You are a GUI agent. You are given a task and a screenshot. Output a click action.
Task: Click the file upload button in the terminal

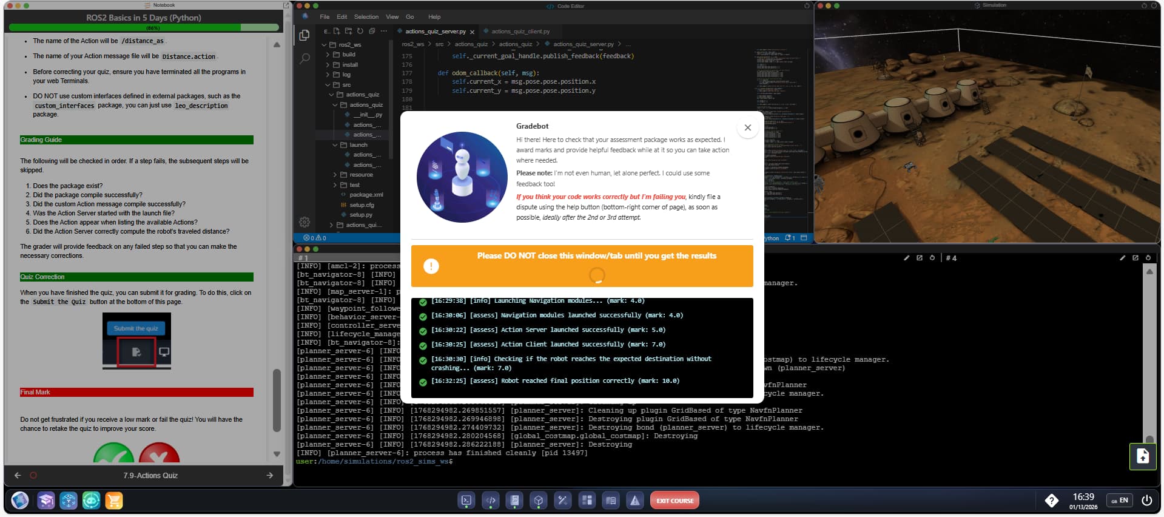pos(1142,456)
